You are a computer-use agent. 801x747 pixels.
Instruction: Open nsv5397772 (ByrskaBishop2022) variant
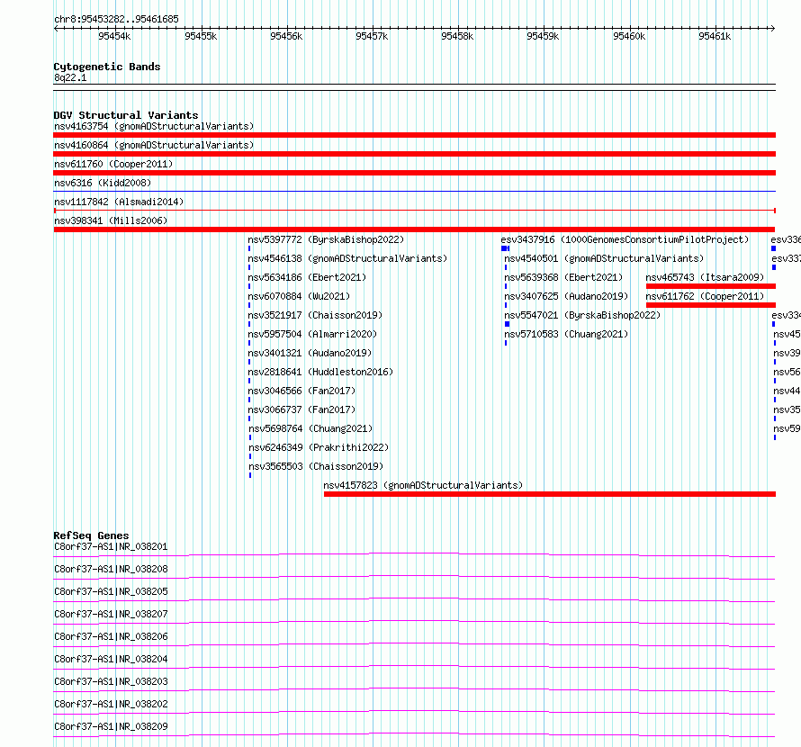pyautogui.click(x=326, y=239)
